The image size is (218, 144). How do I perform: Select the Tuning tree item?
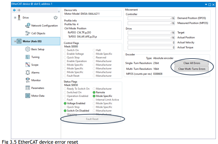point(35,57)
